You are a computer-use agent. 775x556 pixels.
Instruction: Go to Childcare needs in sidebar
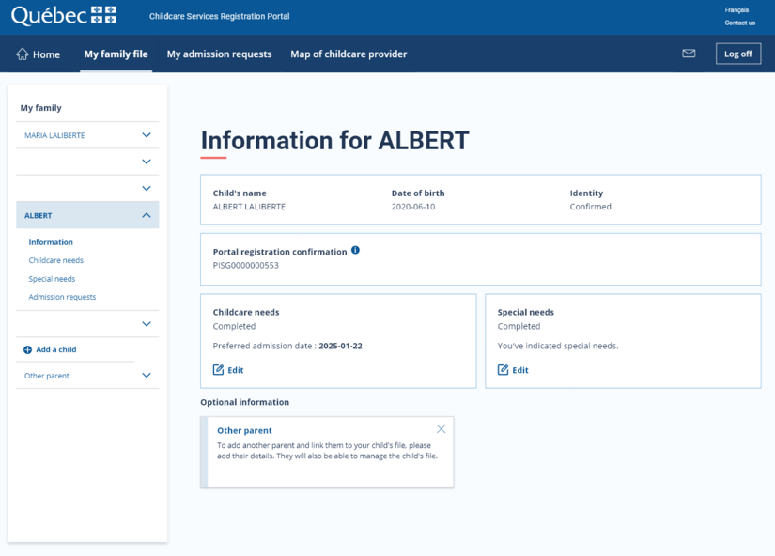pyautogui.click(x=55, y=260)
